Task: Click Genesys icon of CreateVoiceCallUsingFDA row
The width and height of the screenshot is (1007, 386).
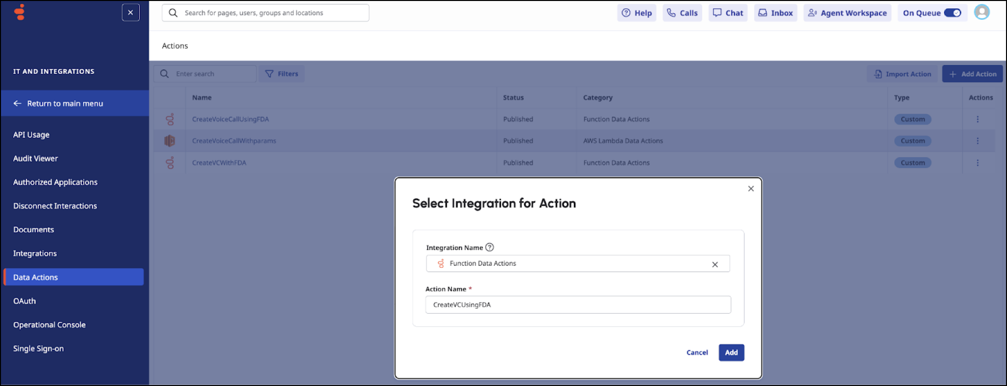Action: click(170, 119)
